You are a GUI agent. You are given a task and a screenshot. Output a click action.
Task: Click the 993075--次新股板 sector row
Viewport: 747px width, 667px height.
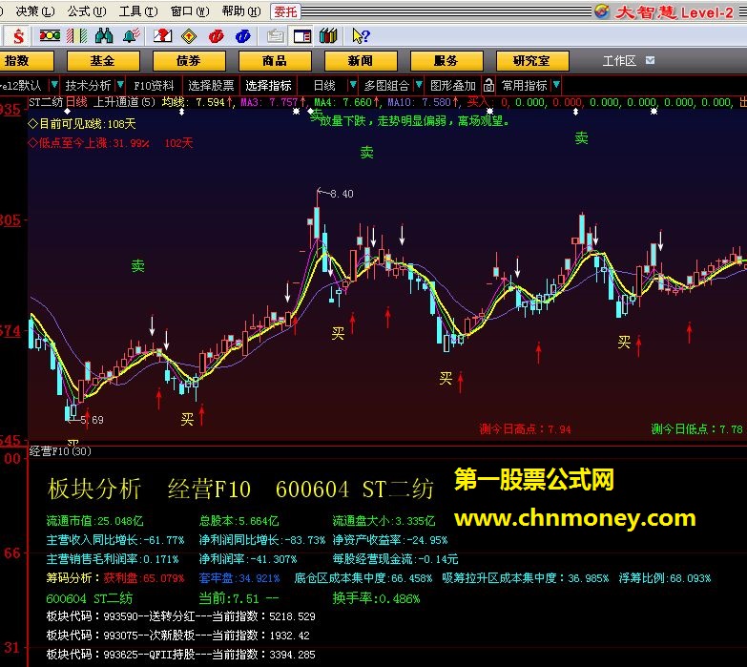click(178, 636)
